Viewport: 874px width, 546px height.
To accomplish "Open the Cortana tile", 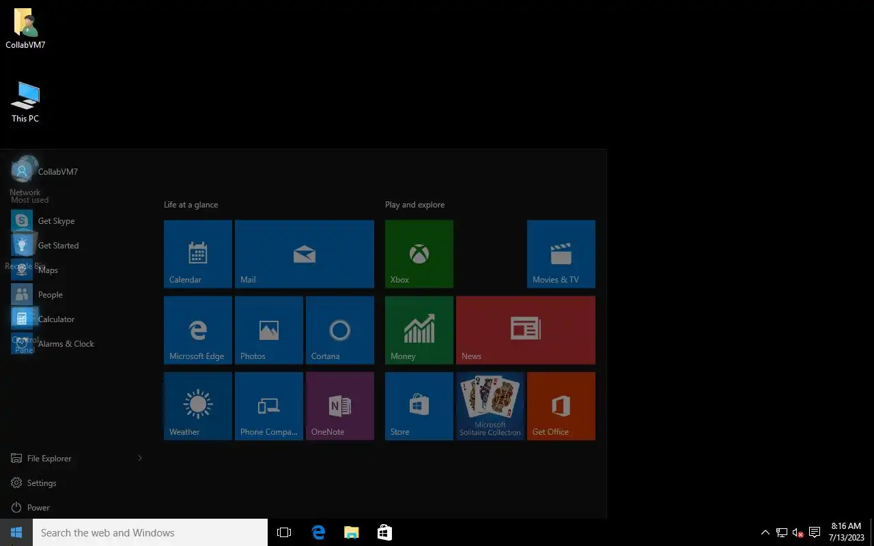I will tap(340, 330).
